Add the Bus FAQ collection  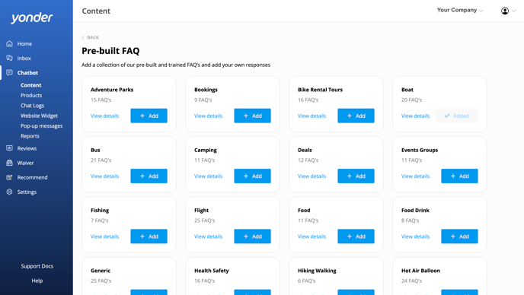[149, 176]
